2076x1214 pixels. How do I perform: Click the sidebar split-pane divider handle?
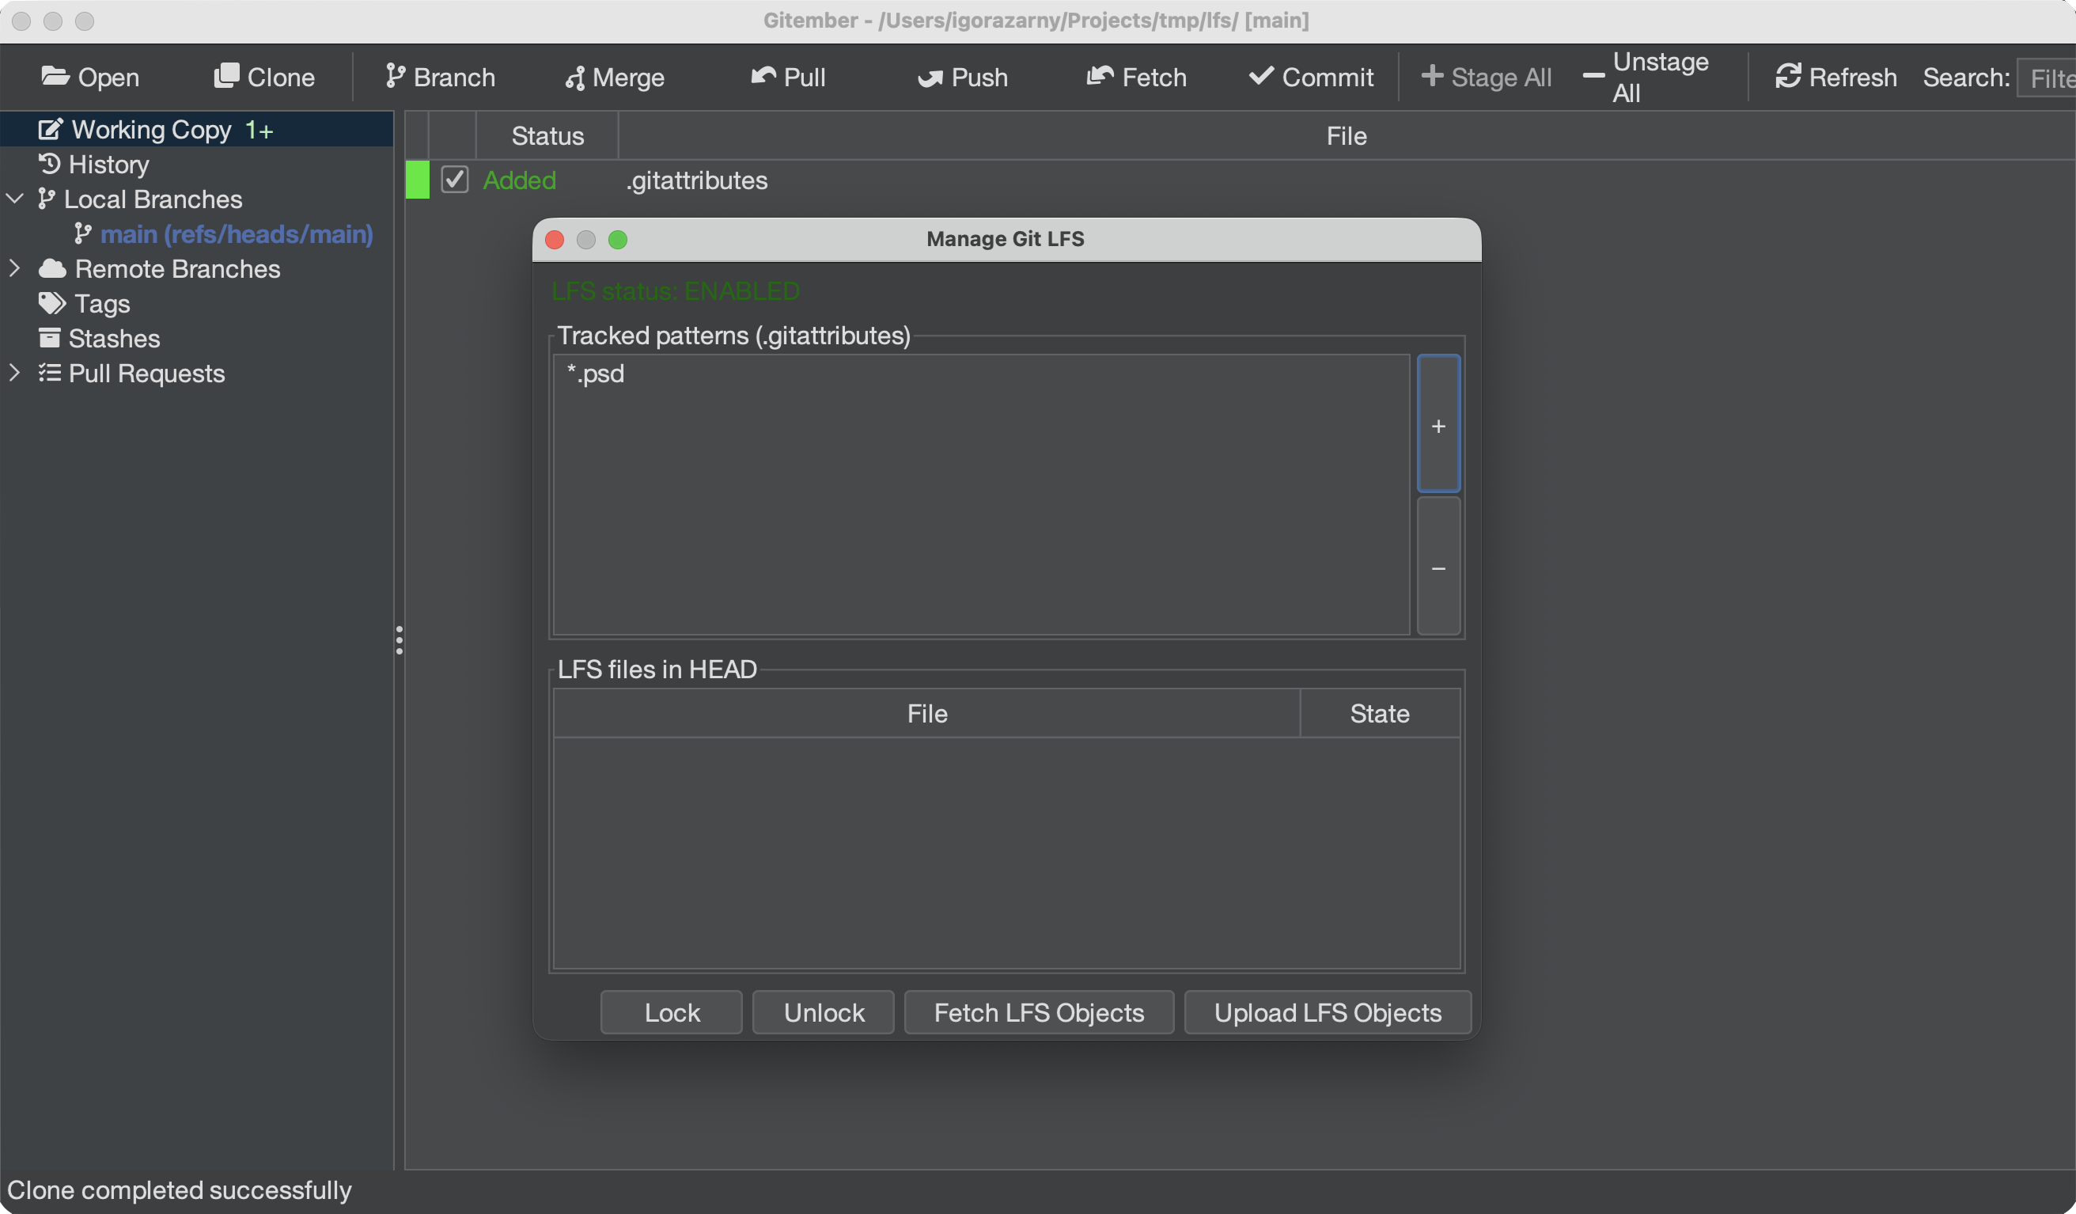pyautogui.click(x=399, y=640)
